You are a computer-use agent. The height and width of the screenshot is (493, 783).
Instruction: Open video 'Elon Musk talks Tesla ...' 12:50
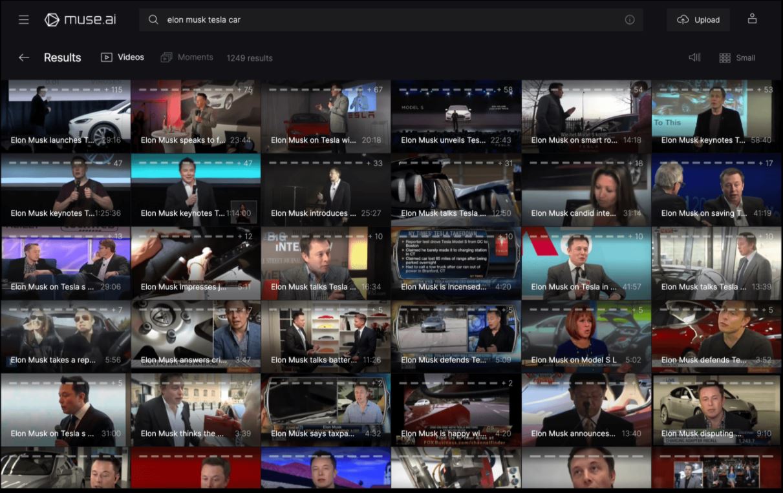tap(456, 190)
